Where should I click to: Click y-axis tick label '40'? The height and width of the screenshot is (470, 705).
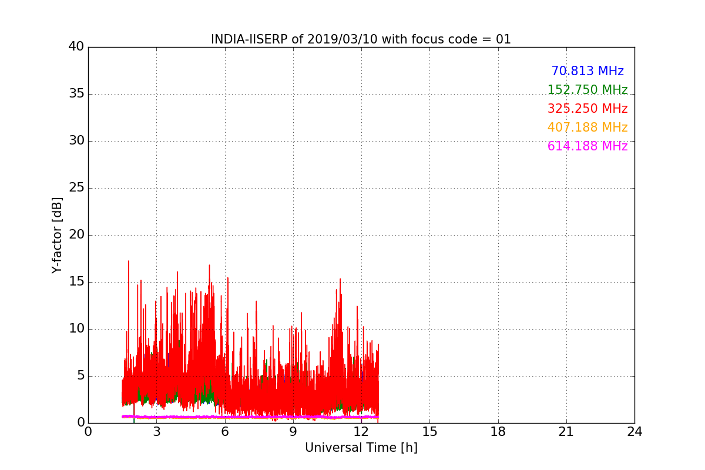tap(76, 47)
